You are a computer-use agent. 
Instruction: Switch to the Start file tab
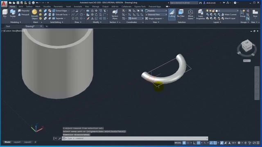tap(8, 26)
